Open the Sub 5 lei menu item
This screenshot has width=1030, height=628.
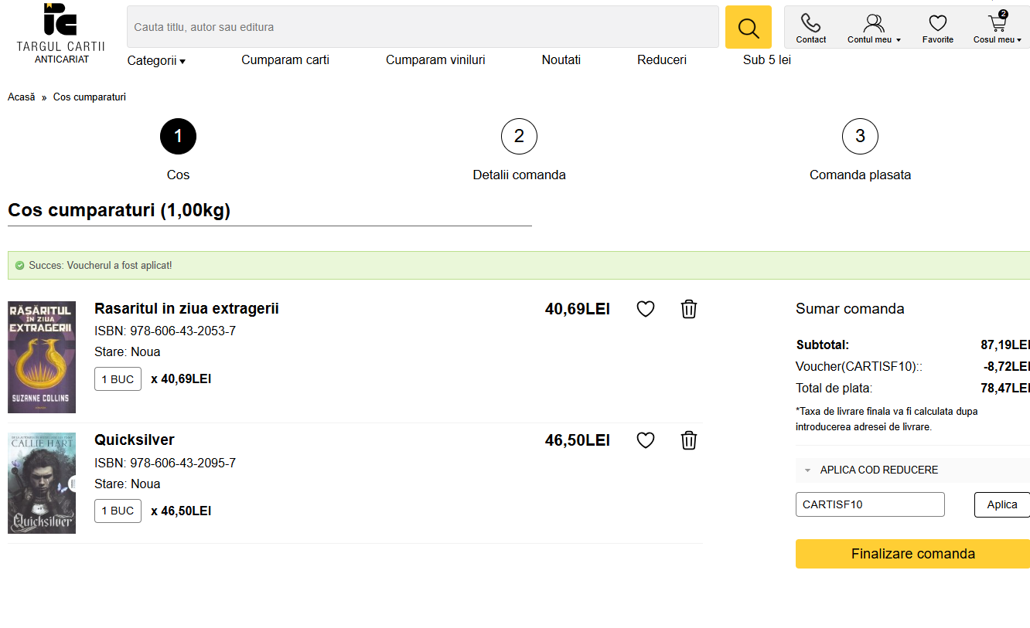[766, 59]
